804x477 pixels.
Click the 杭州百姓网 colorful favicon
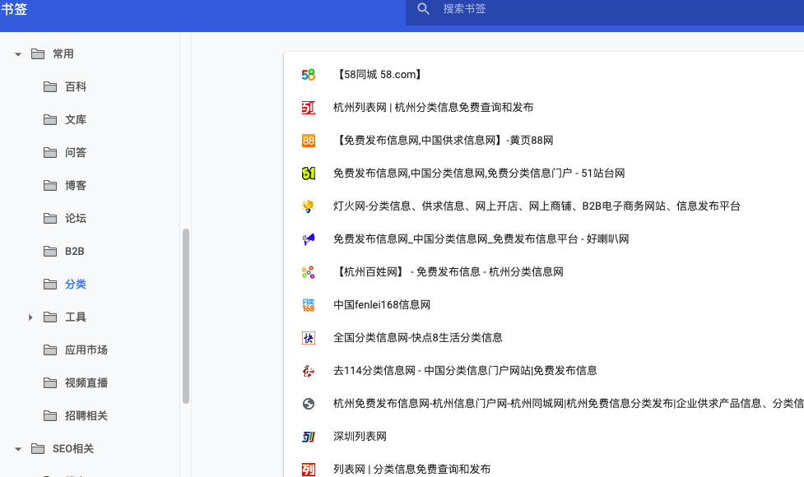(309, 272)
